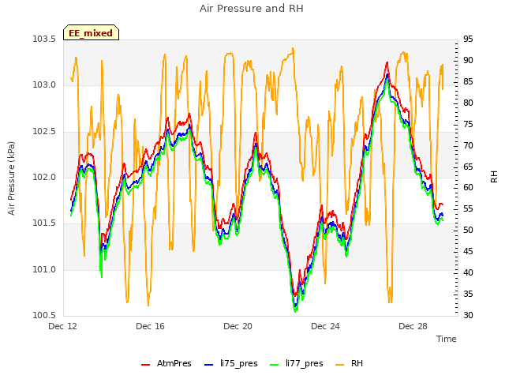Click the li77_pres legend label
Screen dimensions: 505x379
click(304, 363)
